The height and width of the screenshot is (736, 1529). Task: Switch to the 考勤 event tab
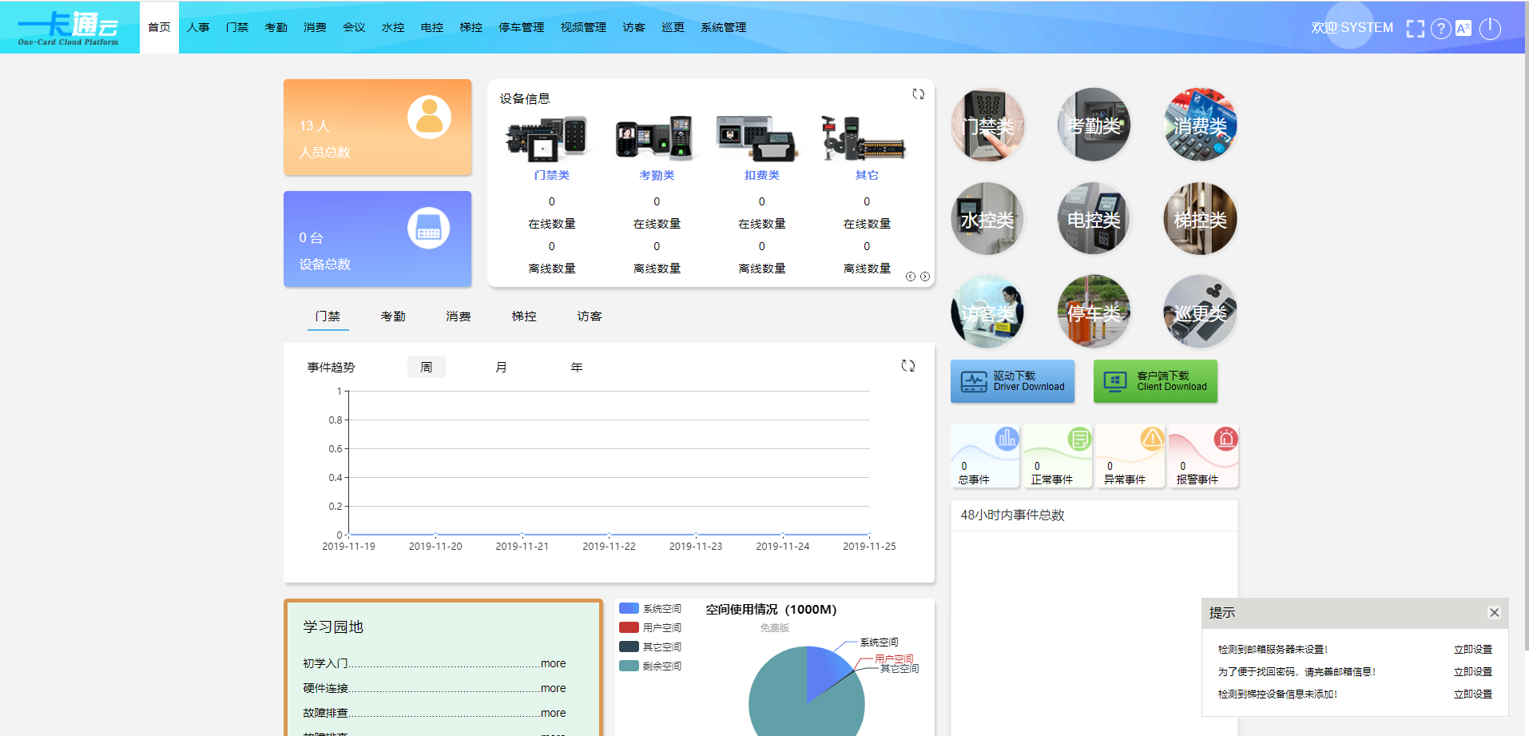coord(393,316)
